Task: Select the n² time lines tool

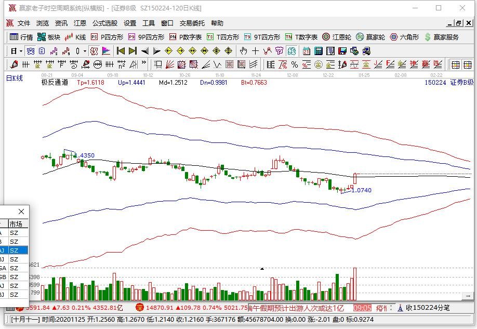Action: coord(122,64)
